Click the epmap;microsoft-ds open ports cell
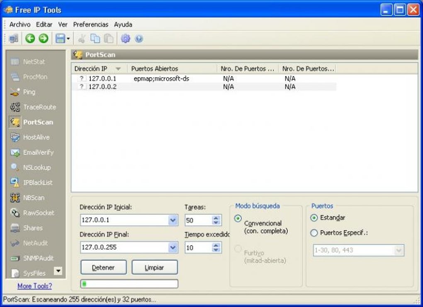This screenshot has height=307, width=423. click(x=161, y=78)
